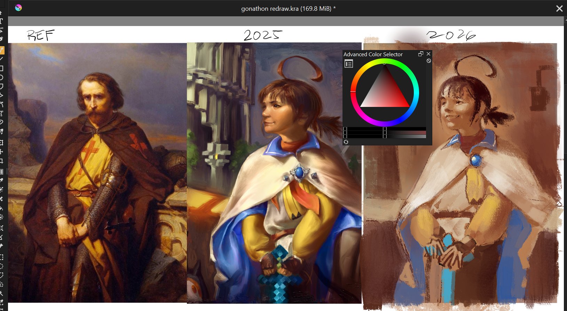567x311 pixels.
Task: Select the Gradient tool
Action: click(x=1, y=172)
